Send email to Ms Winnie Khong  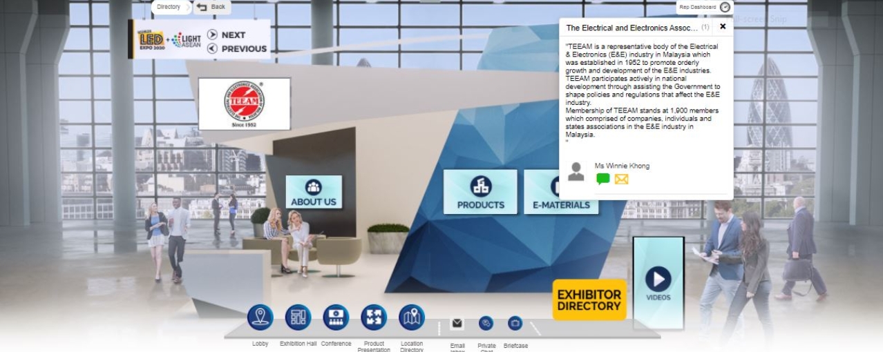tap(621, 179)
